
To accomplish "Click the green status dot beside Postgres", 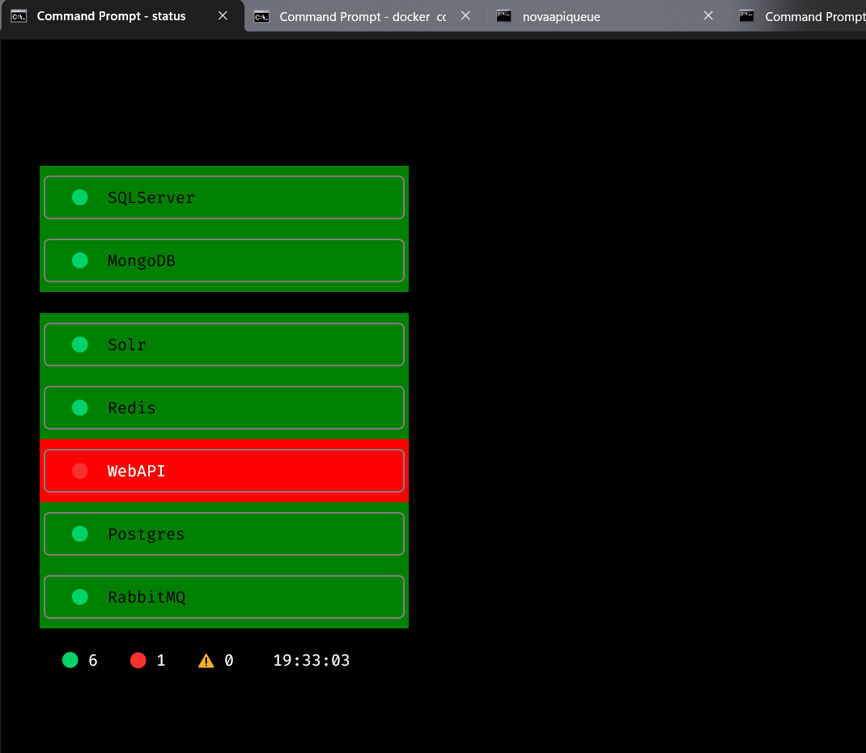I will click(x=79, y=534).
